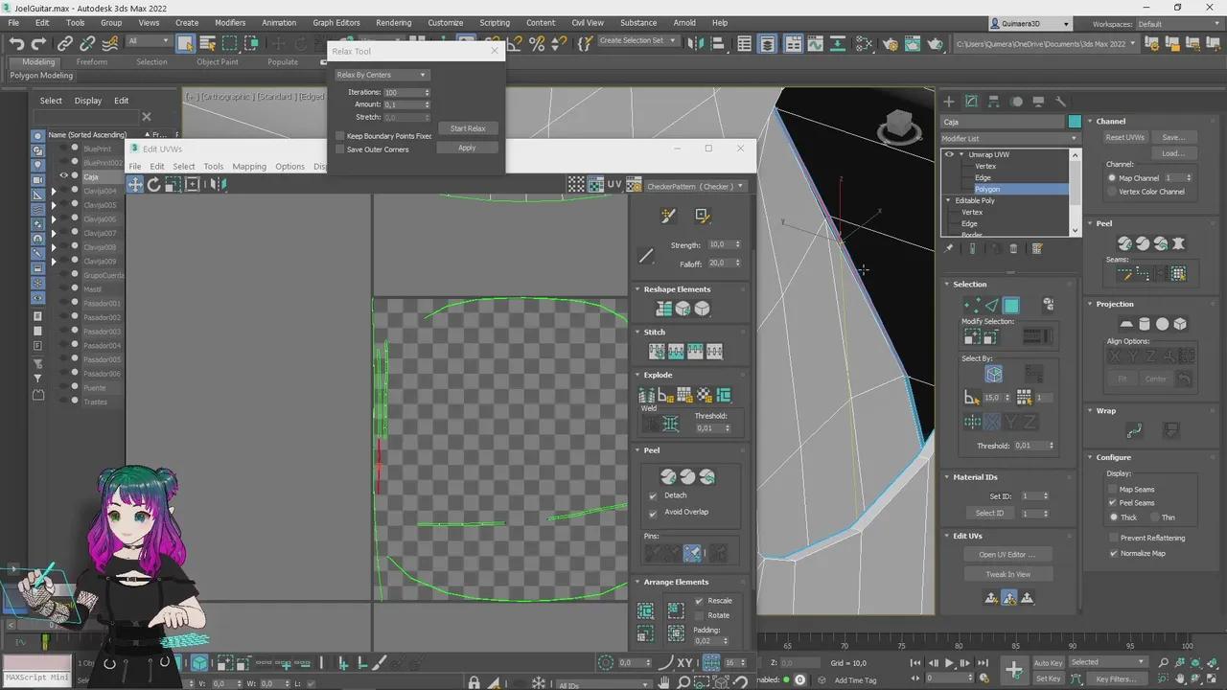The height and width of the screenshot is (690, 1227).
Task: Collapse the Configure rollout
Action: 1090,457
